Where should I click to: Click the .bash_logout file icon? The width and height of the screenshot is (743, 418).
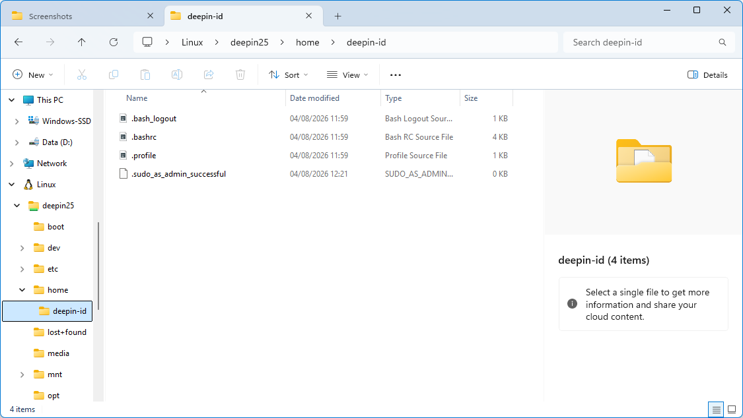tap(124, 118)
